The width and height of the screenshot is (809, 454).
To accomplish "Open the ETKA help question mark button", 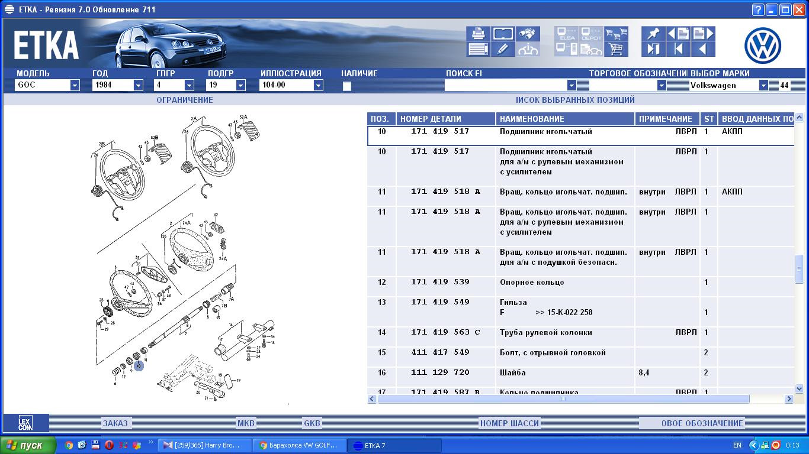I will click(x=758, y=9).
